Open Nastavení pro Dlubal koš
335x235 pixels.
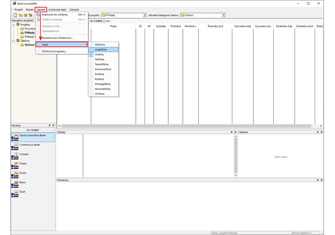(x=62, y=38)
